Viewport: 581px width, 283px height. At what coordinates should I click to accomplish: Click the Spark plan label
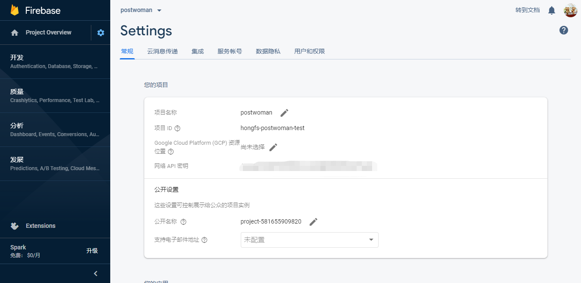point(18,247)
